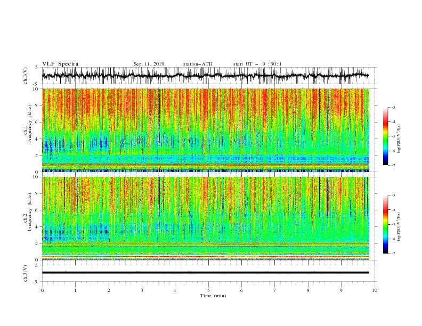
Task: Click time axis tick label "9"
Action: pyautogui.click(x=341, y=290)
